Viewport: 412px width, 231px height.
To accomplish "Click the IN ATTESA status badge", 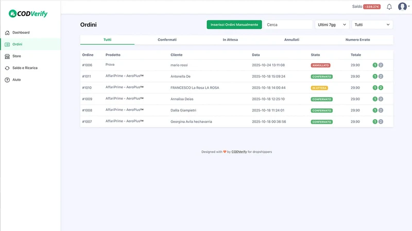I will pos(319,88).
